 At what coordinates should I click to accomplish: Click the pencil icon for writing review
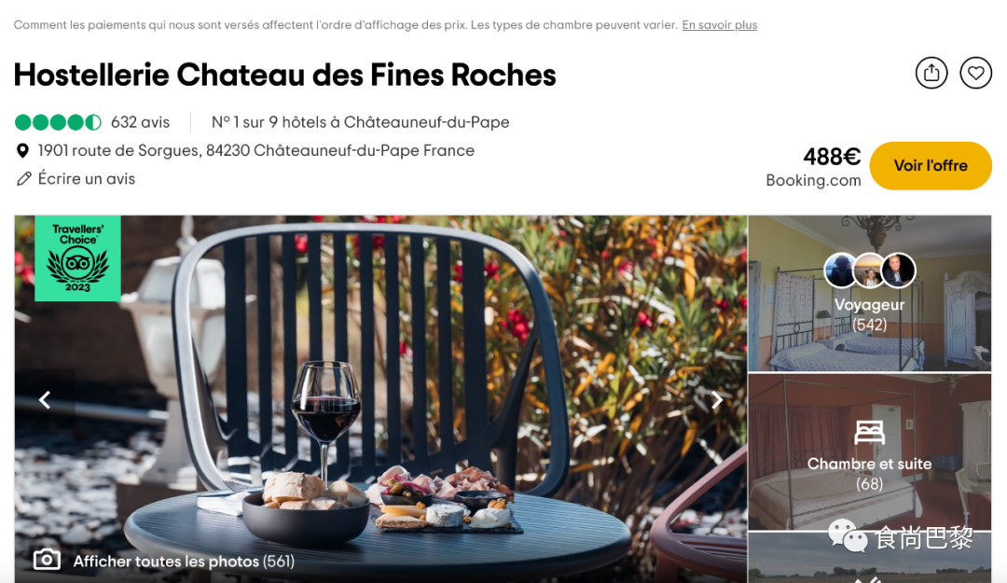tap(23, 179)
